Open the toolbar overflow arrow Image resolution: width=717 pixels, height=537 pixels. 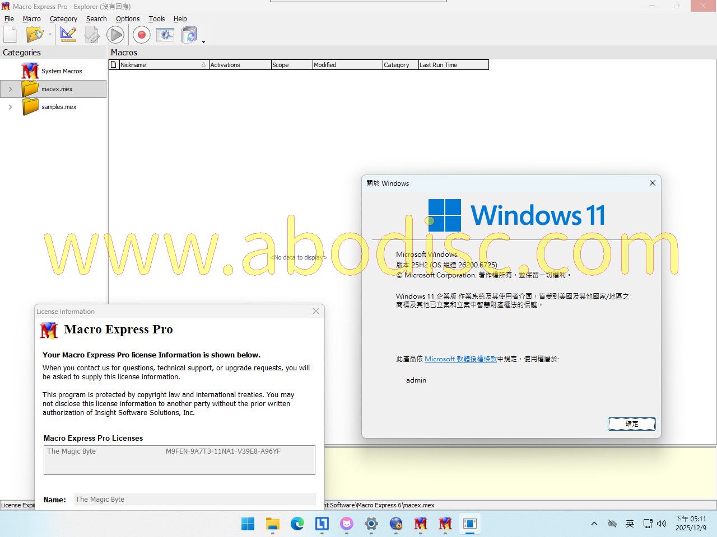click(203, 42)
